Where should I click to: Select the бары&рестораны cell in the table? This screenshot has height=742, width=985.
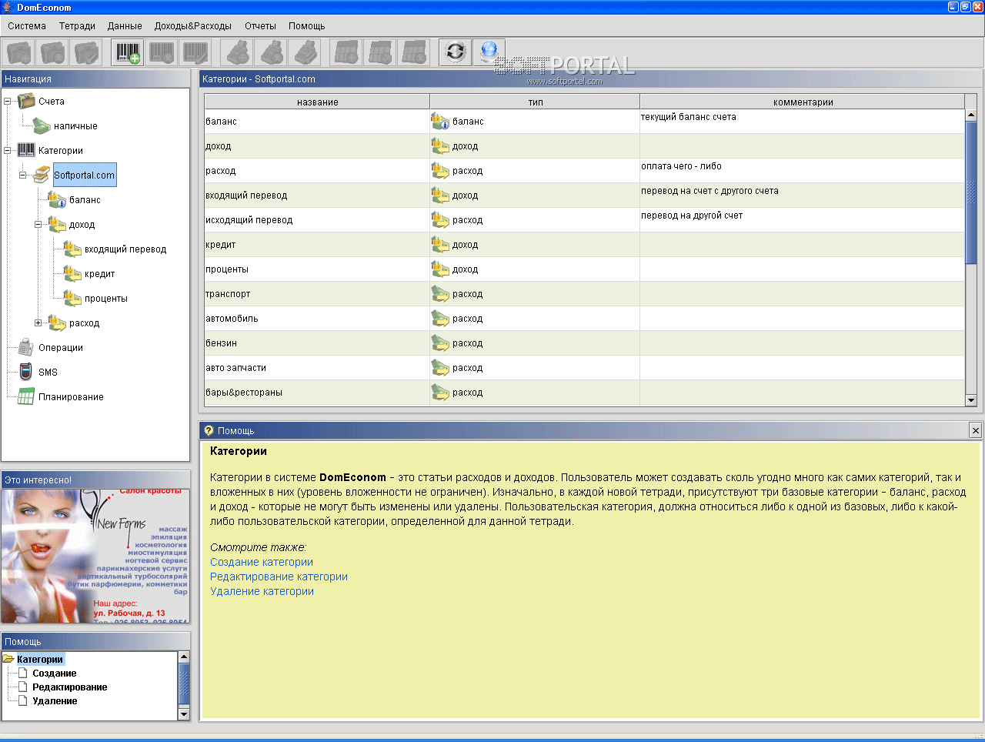pyautogui.click(x=317, y=393)
